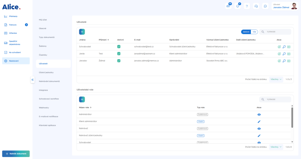
Task: Add a new user role with plus button
Action: click(x=82, y=99)
